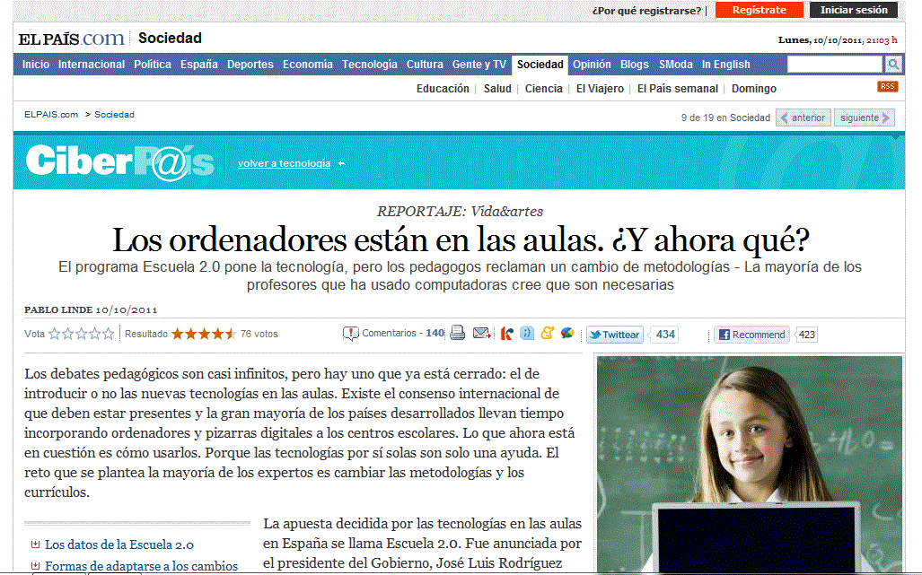Click the Sociedad breadcrumb link
The height and width of the screenshot is (575, 922).
tap(114, 115)
